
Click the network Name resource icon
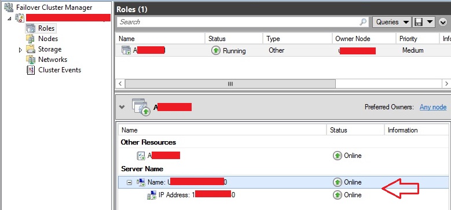pos(141,182)
